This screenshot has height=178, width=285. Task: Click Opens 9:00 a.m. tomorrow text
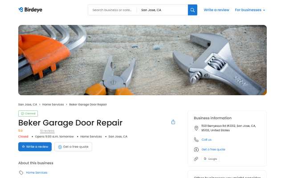[54, 137]
